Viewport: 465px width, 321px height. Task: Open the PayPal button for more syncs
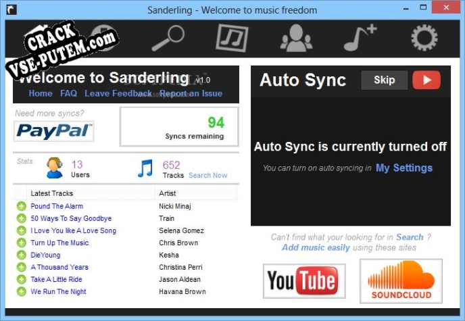click(x=53, y=131)
